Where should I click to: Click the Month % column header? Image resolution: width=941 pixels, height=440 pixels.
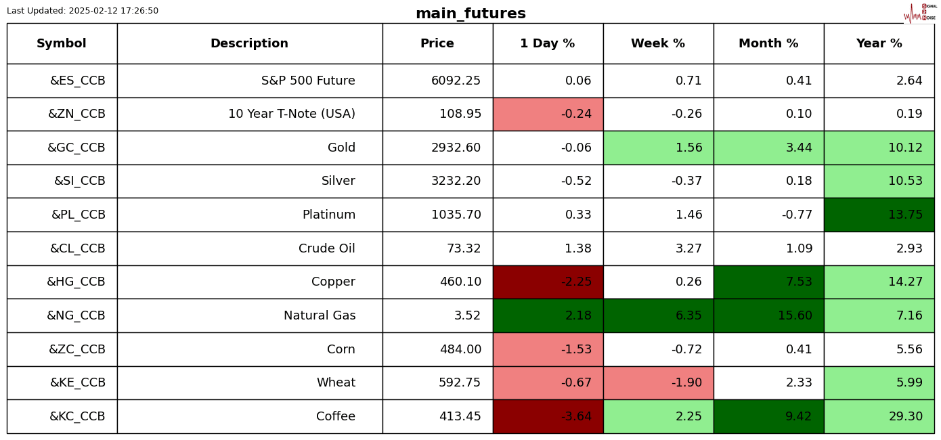[768, 43]
